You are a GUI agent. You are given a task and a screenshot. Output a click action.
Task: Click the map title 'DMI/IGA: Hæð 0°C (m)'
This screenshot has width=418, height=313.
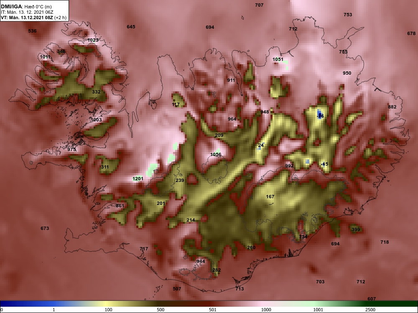coord(26,7)
